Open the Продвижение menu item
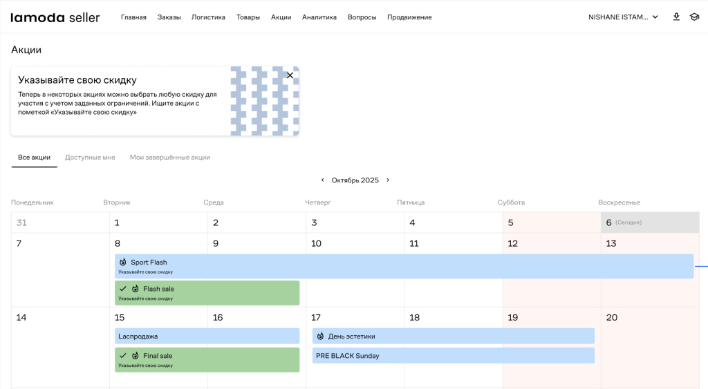Screen dimensions: 708x389 [x=409, y=17]
